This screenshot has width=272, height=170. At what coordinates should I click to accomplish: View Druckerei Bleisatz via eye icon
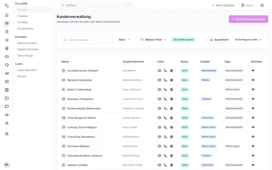pyautogui.click(x=253, y=146)
